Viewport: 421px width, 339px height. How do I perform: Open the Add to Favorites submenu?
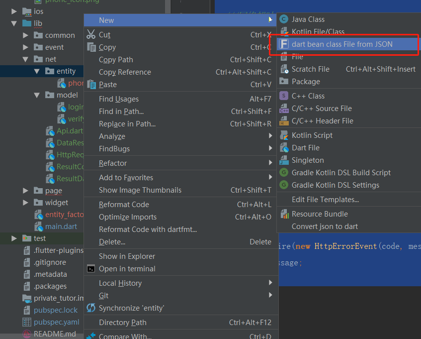click(x=180, y=178)
